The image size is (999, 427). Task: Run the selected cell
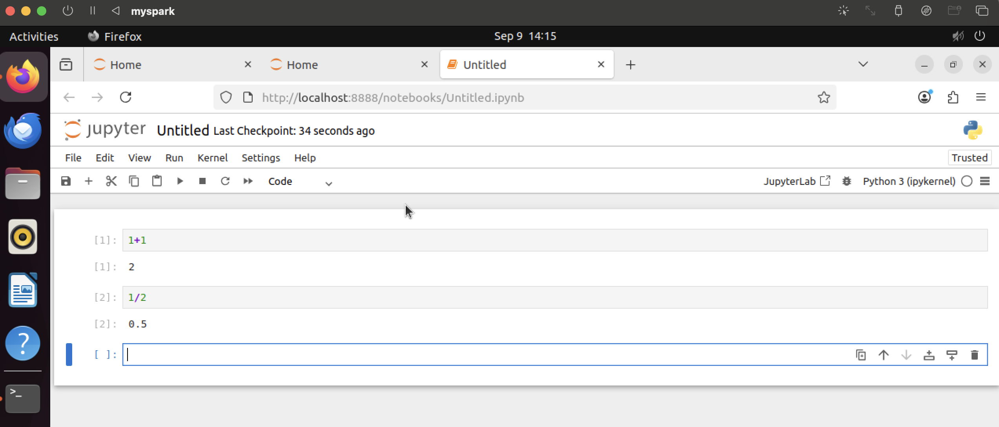click(x=180, y=181)
